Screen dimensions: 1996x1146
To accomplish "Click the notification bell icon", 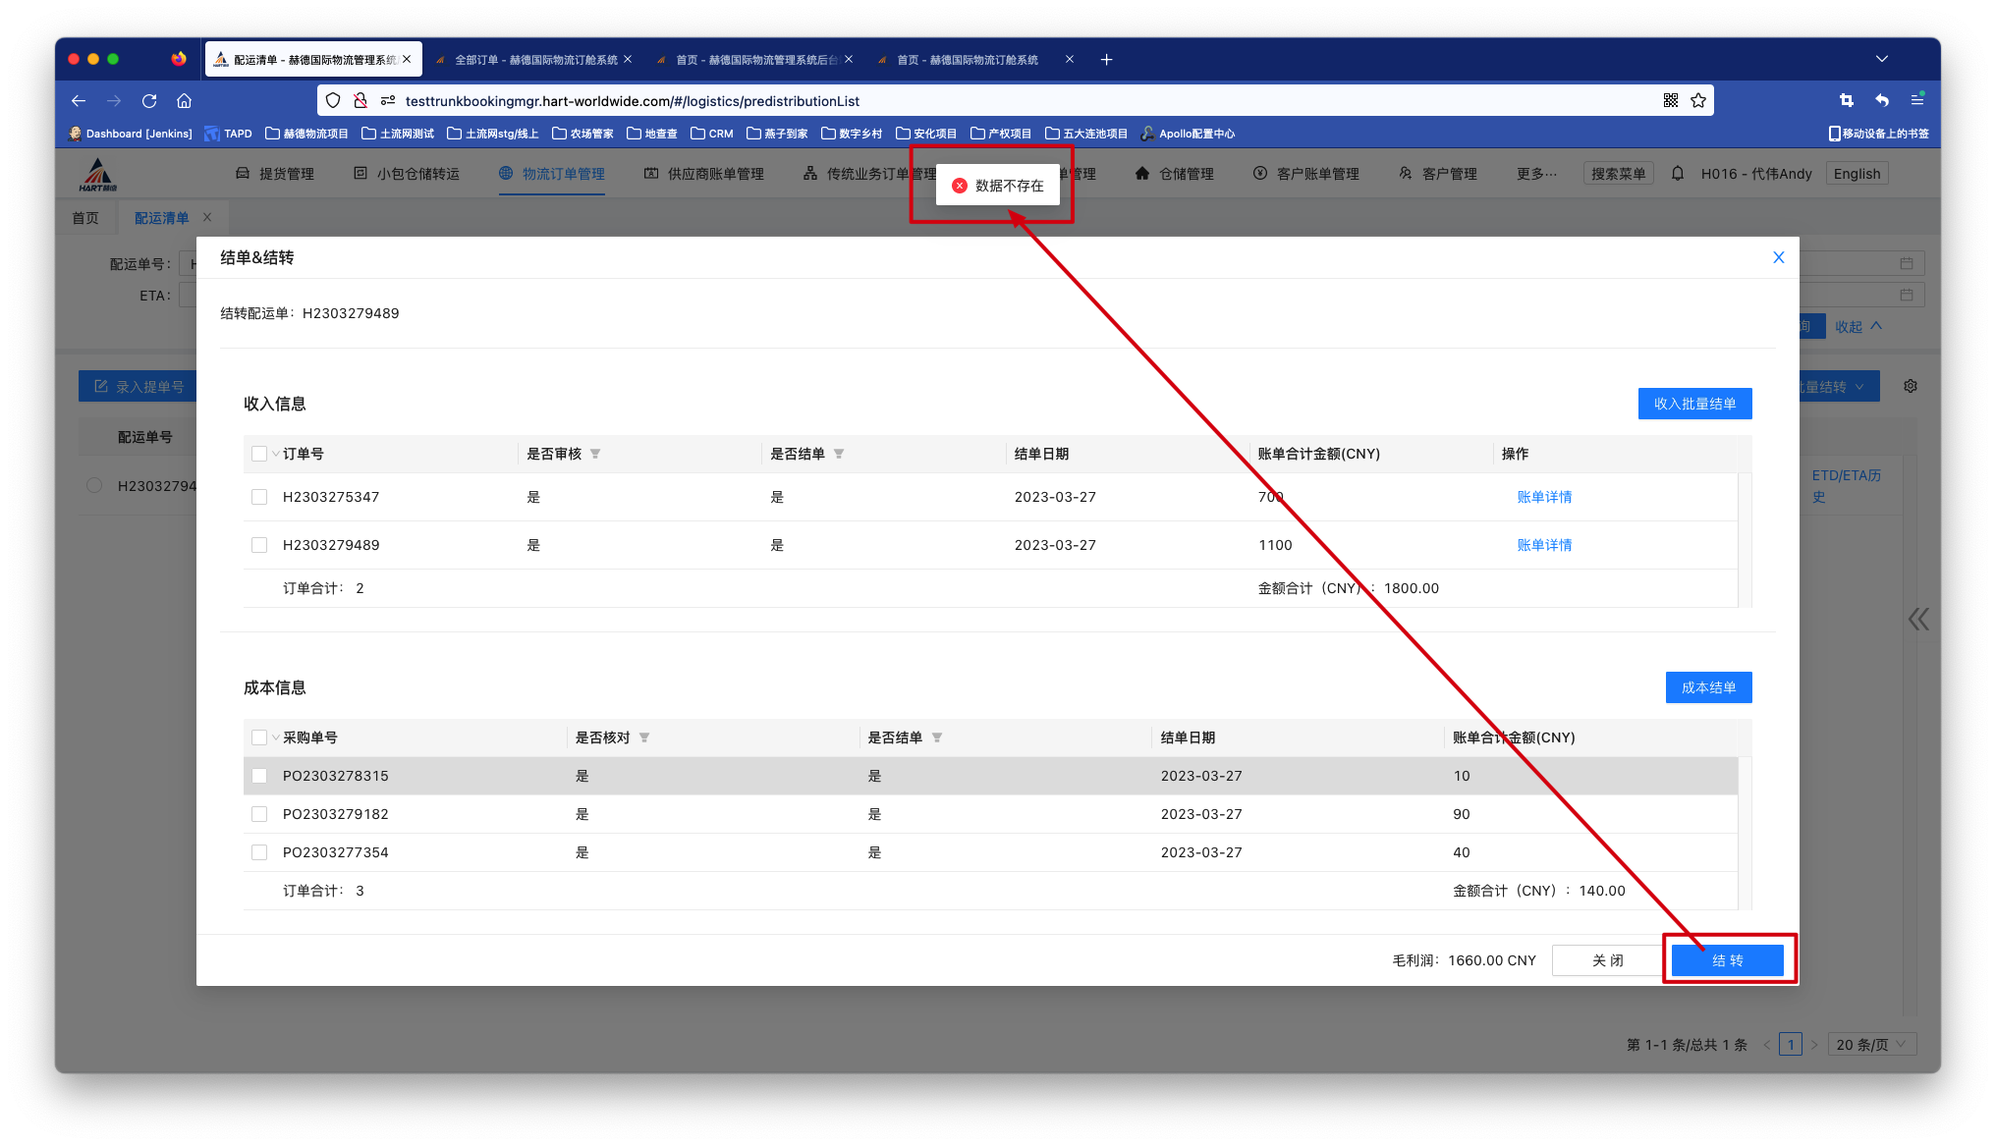I will (x=1678, y=174).
